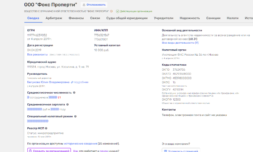
Task: Click the ОКПО code 37624706
Action: click(x=179, y=69)
